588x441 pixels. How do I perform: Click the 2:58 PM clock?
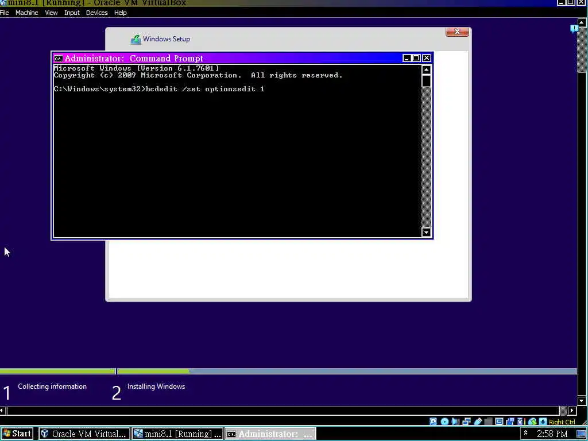[x=552, y=434]
